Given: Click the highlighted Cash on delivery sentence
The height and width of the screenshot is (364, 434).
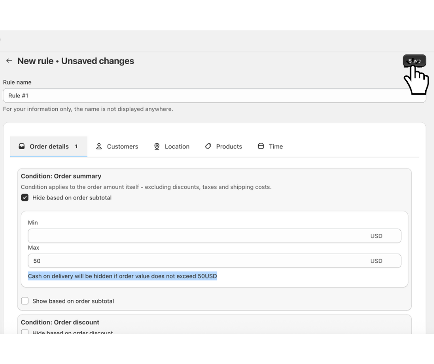Looking at the screenshot, I should pos(122,276).
